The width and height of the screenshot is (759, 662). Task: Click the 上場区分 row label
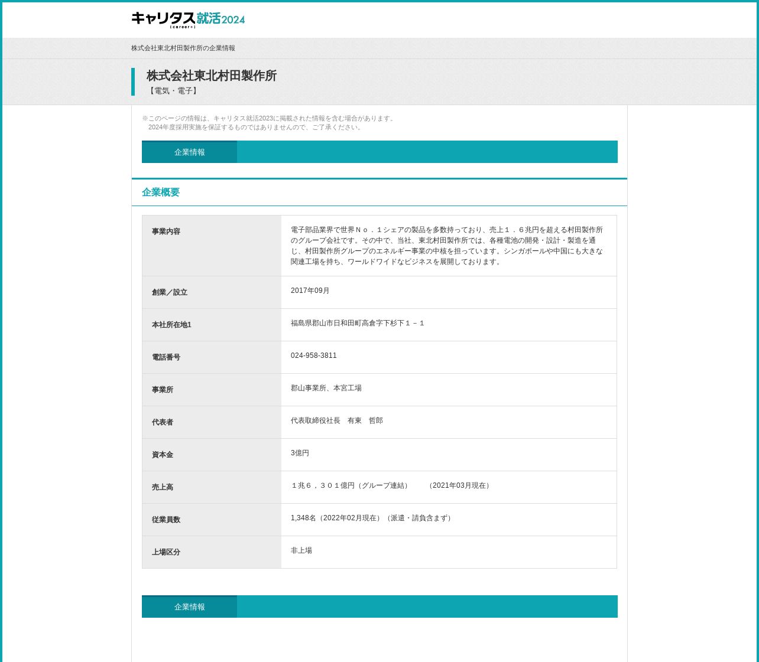166,552
